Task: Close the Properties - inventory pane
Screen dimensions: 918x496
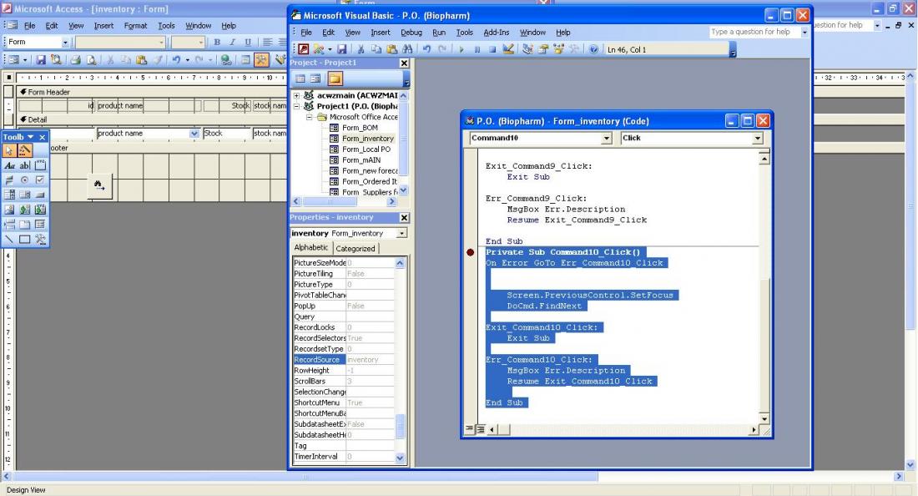Action: tap(404, 217)
